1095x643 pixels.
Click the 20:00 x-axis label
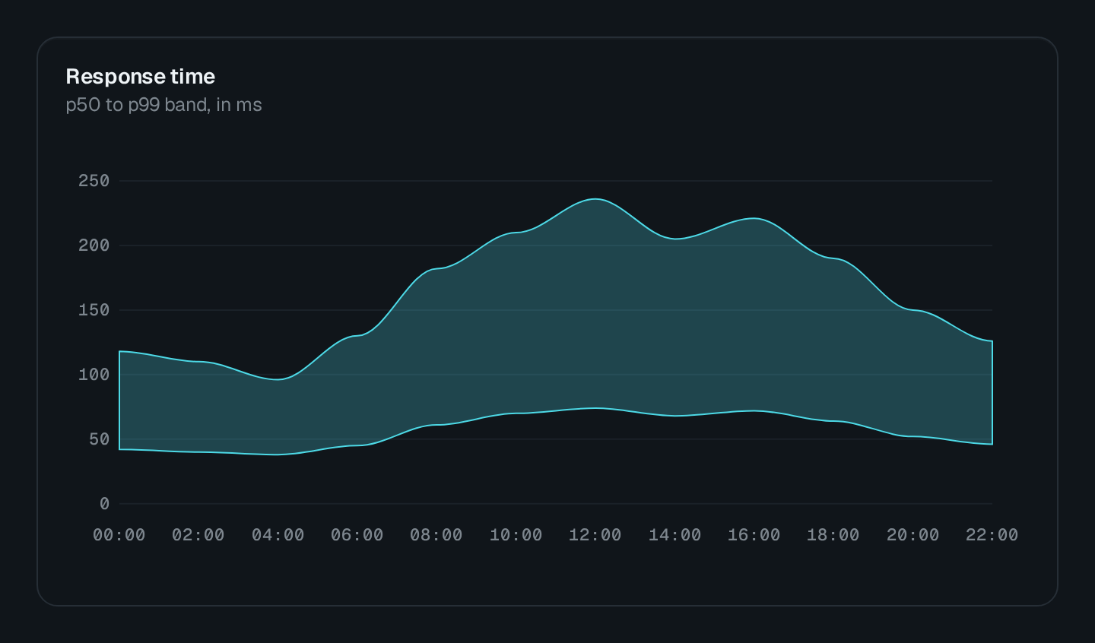pos(913,535)
